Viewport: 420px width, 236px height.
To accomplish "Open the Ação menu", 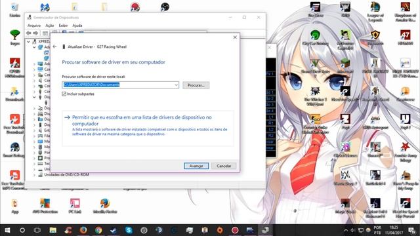I will pyautogui.click(x=50, y=26).
